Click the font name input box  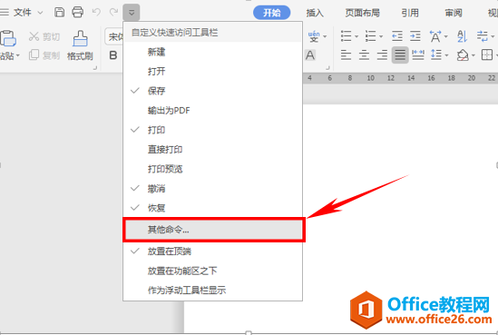(114, 36)
